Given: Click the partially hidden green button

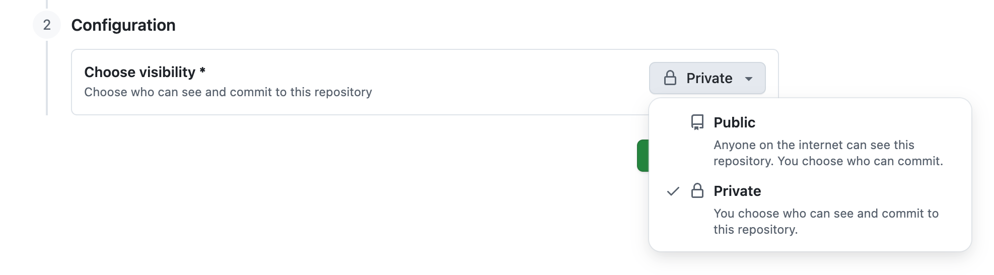Looking at the screenshot, I should pyautogui.click(x=643, y=156).
